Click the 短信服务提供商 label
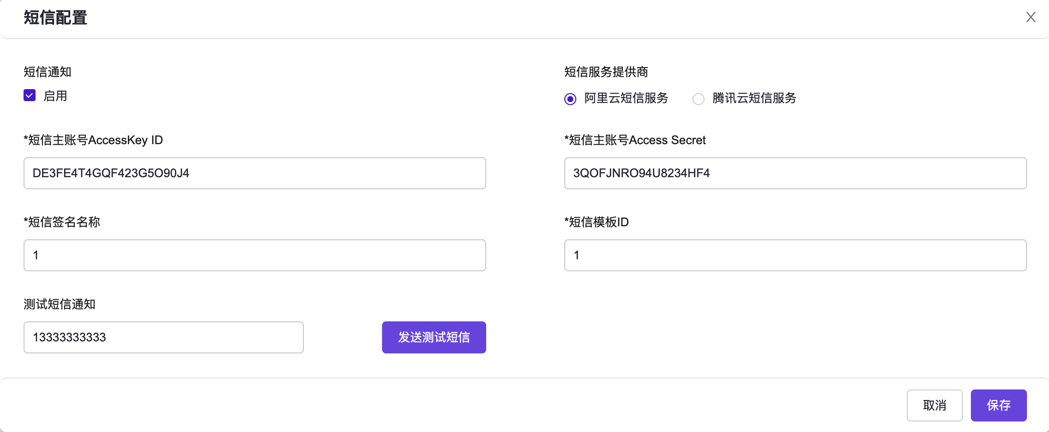The height and width of the screenshot is (432, 1049). pyautogui.click(x=606, y=72)
